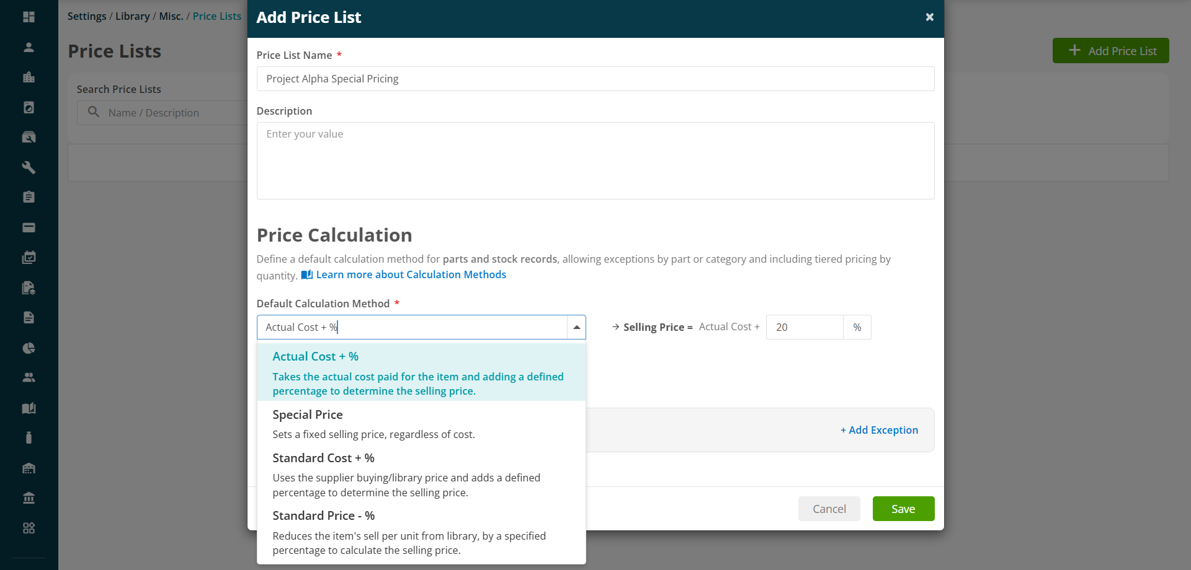Open the warehouse sidebar icon

point(29,468)
